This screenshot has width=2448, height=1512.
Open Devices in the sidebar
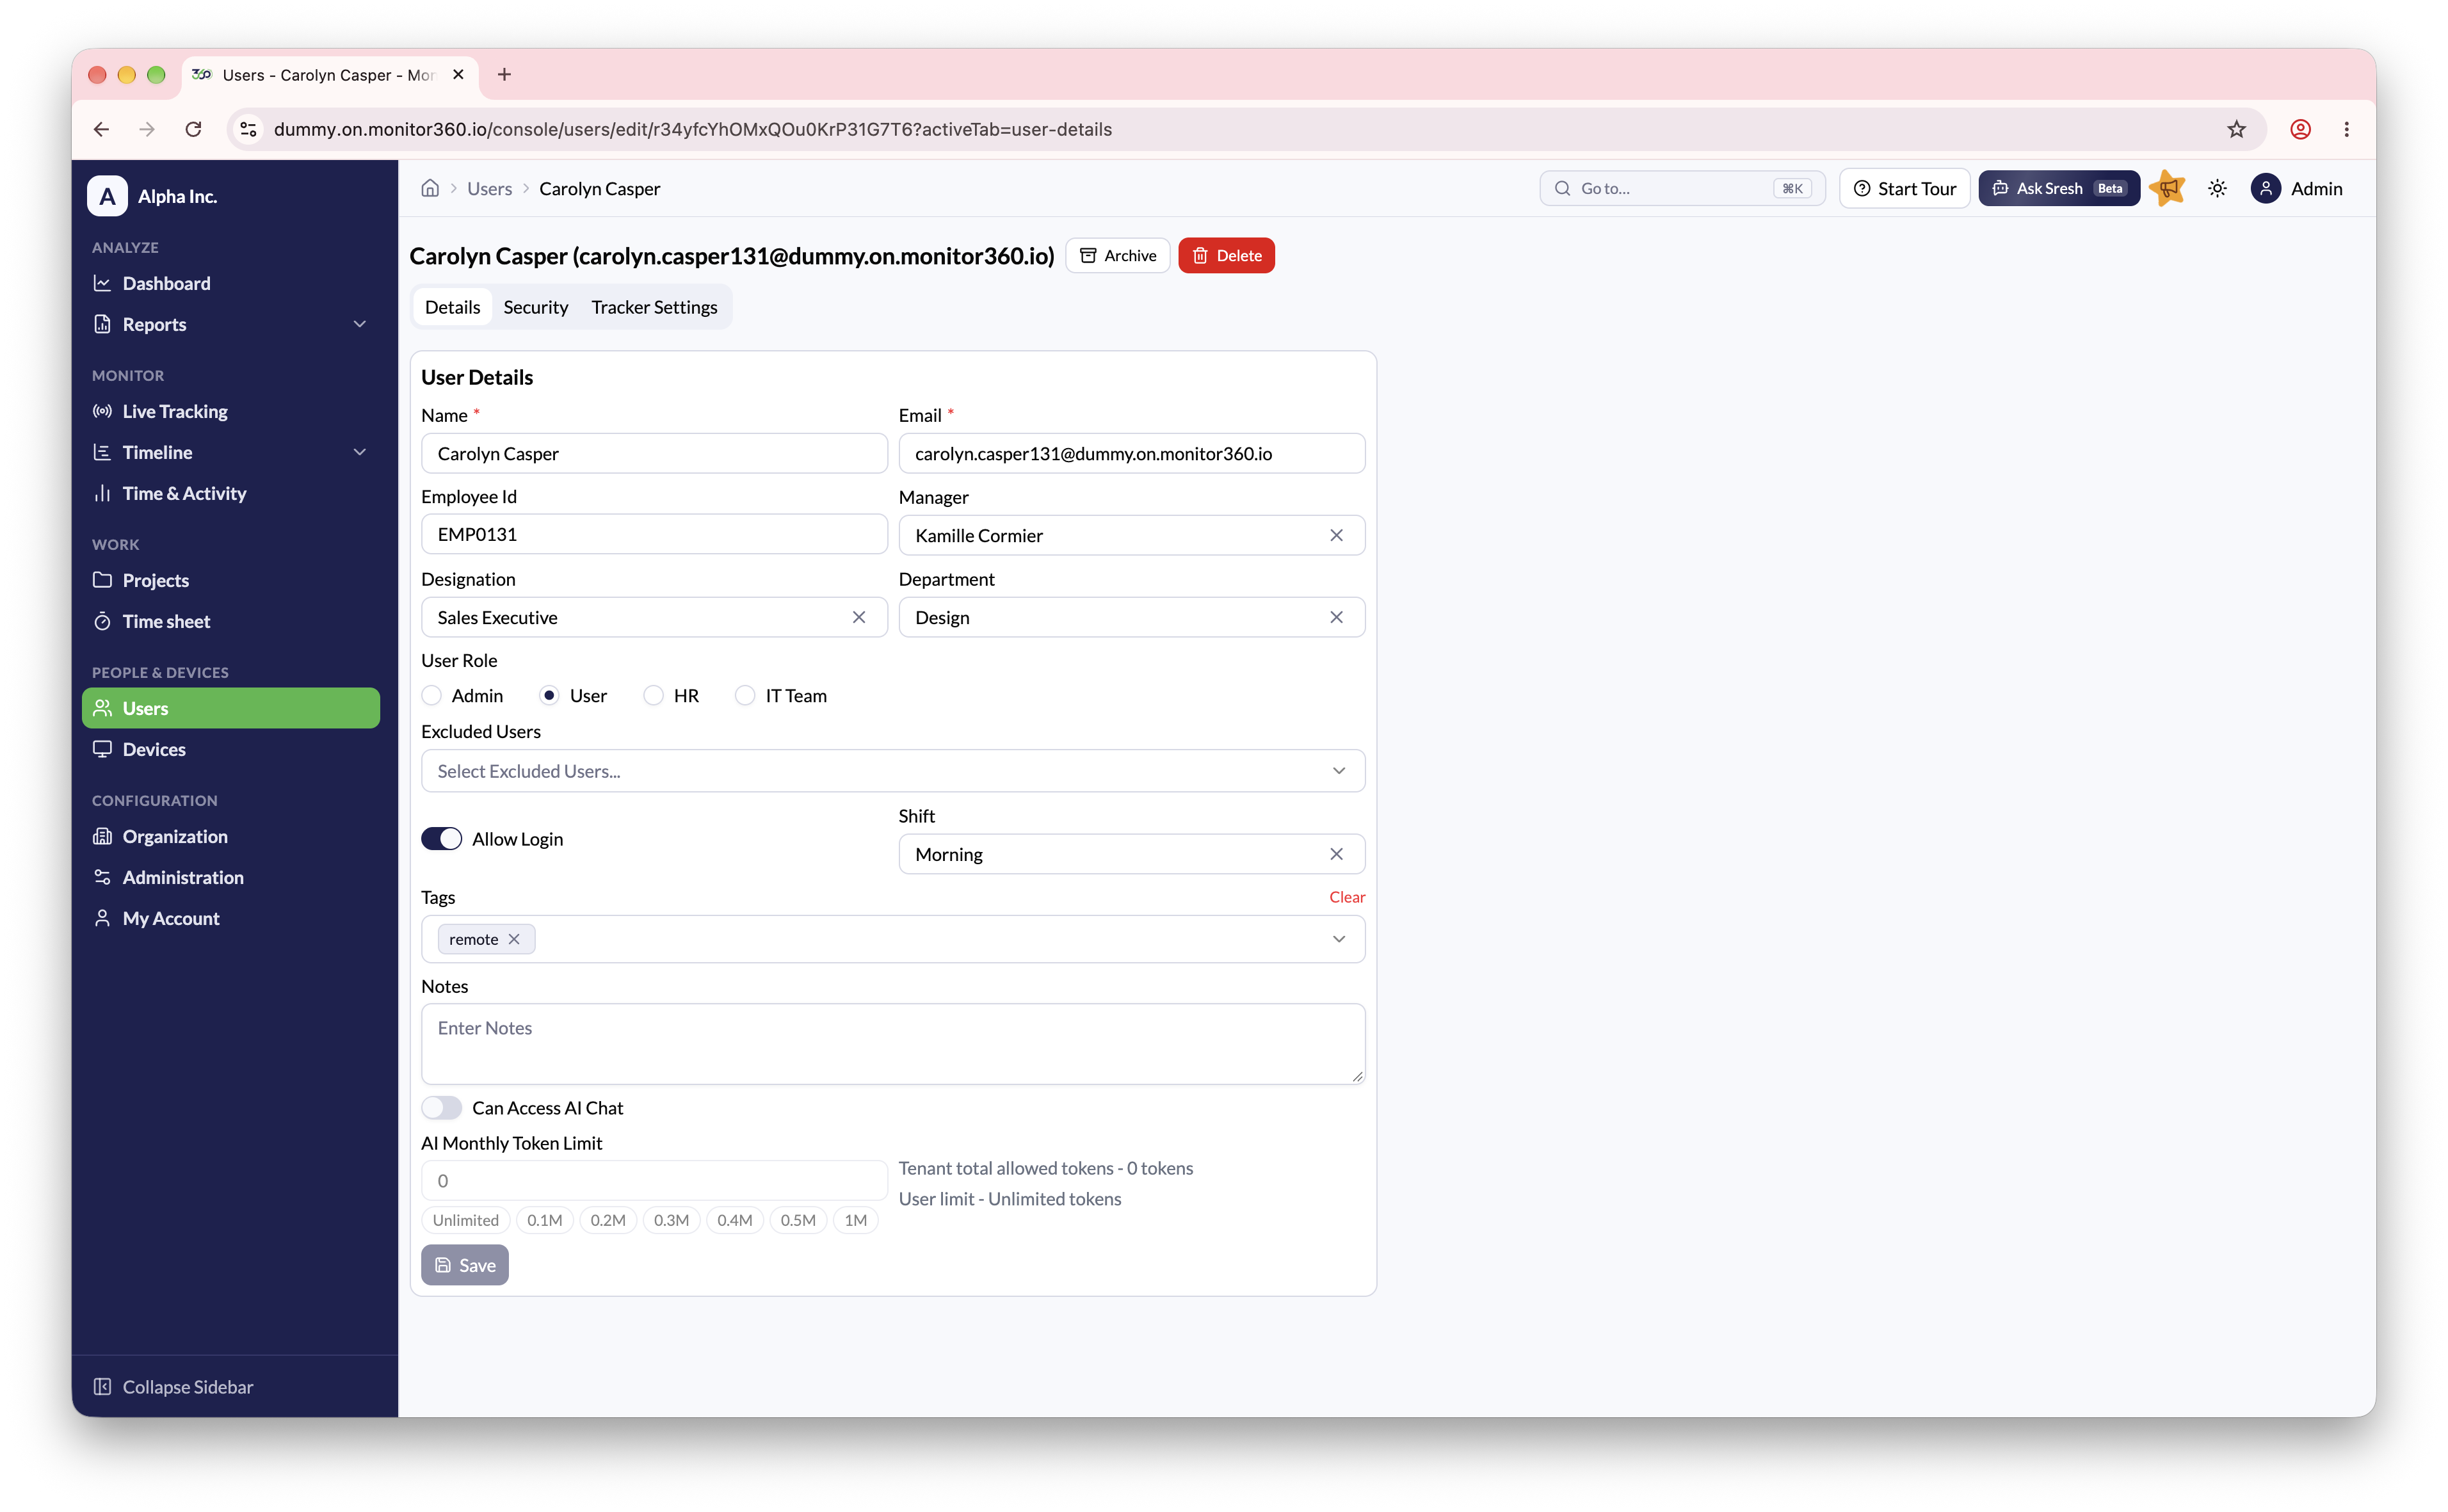[x=231, y=749]
